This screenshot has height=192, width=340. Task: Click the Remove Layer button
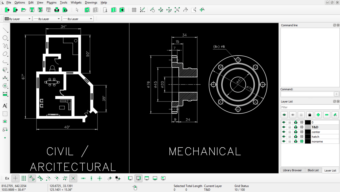[326, 115]
